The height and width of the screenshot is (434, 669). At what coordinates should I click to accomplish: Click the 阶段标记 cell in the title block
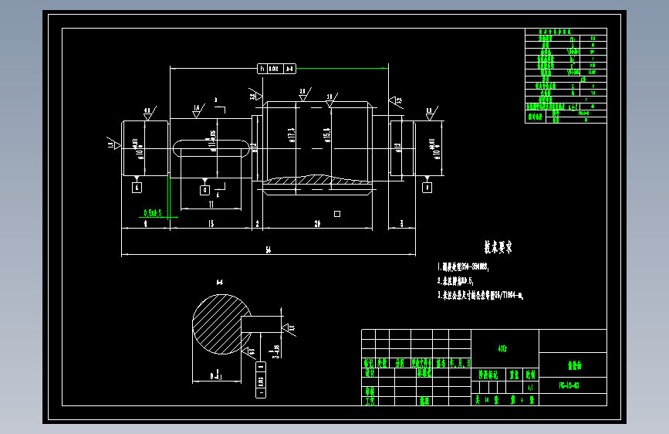point(488,375)
